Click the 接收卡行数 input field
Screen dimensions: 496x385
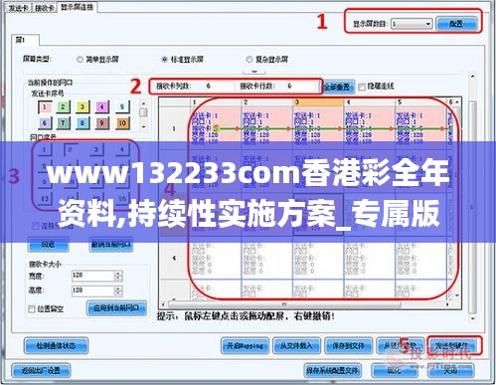coord(298,87)
